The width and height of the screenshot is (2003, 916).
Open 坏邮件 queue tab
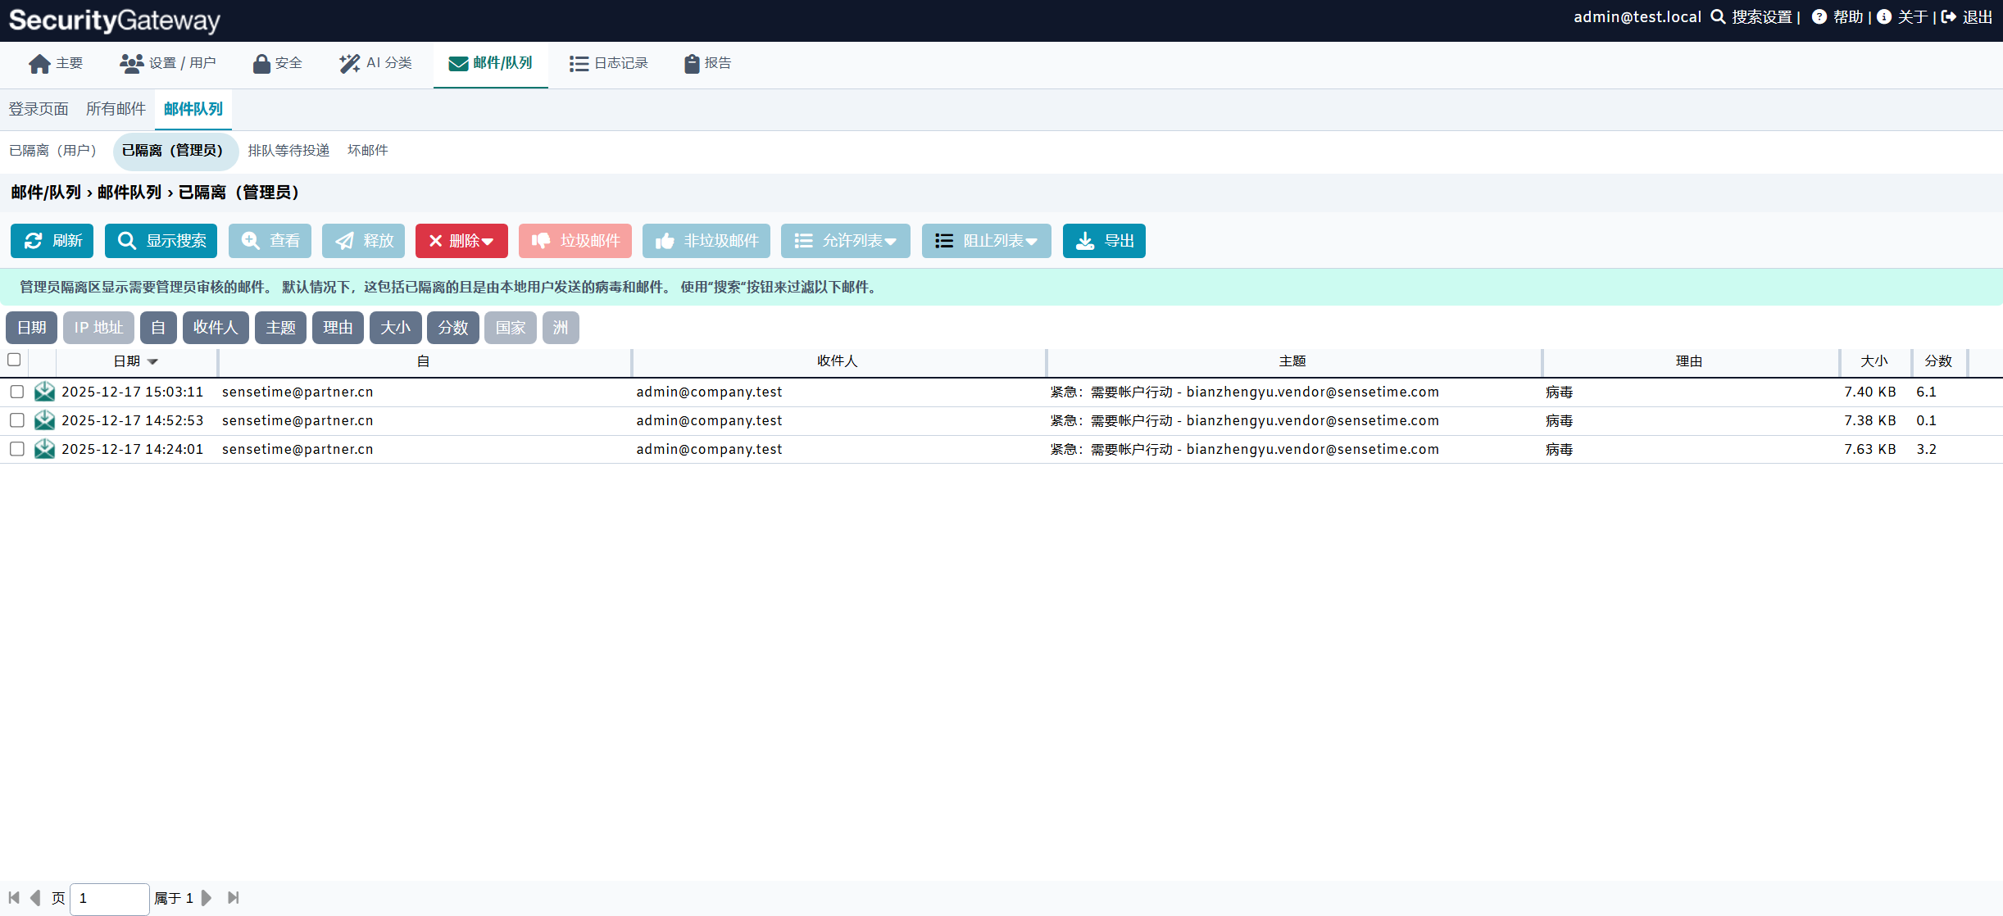(x=368, y=151)
